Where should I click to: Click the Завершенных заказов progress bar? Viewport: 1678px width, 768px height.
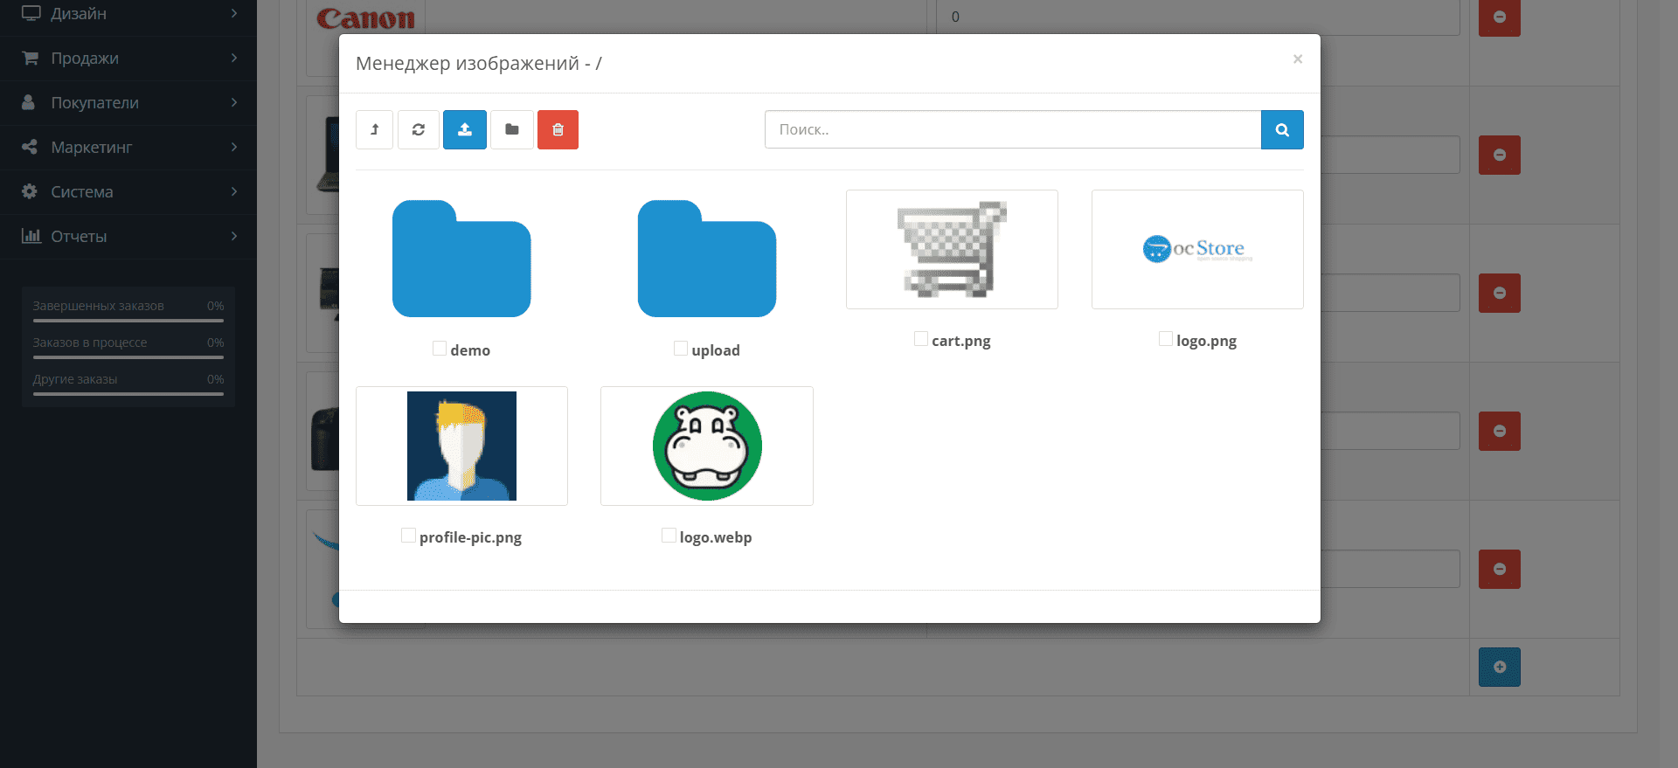[128, 321]
